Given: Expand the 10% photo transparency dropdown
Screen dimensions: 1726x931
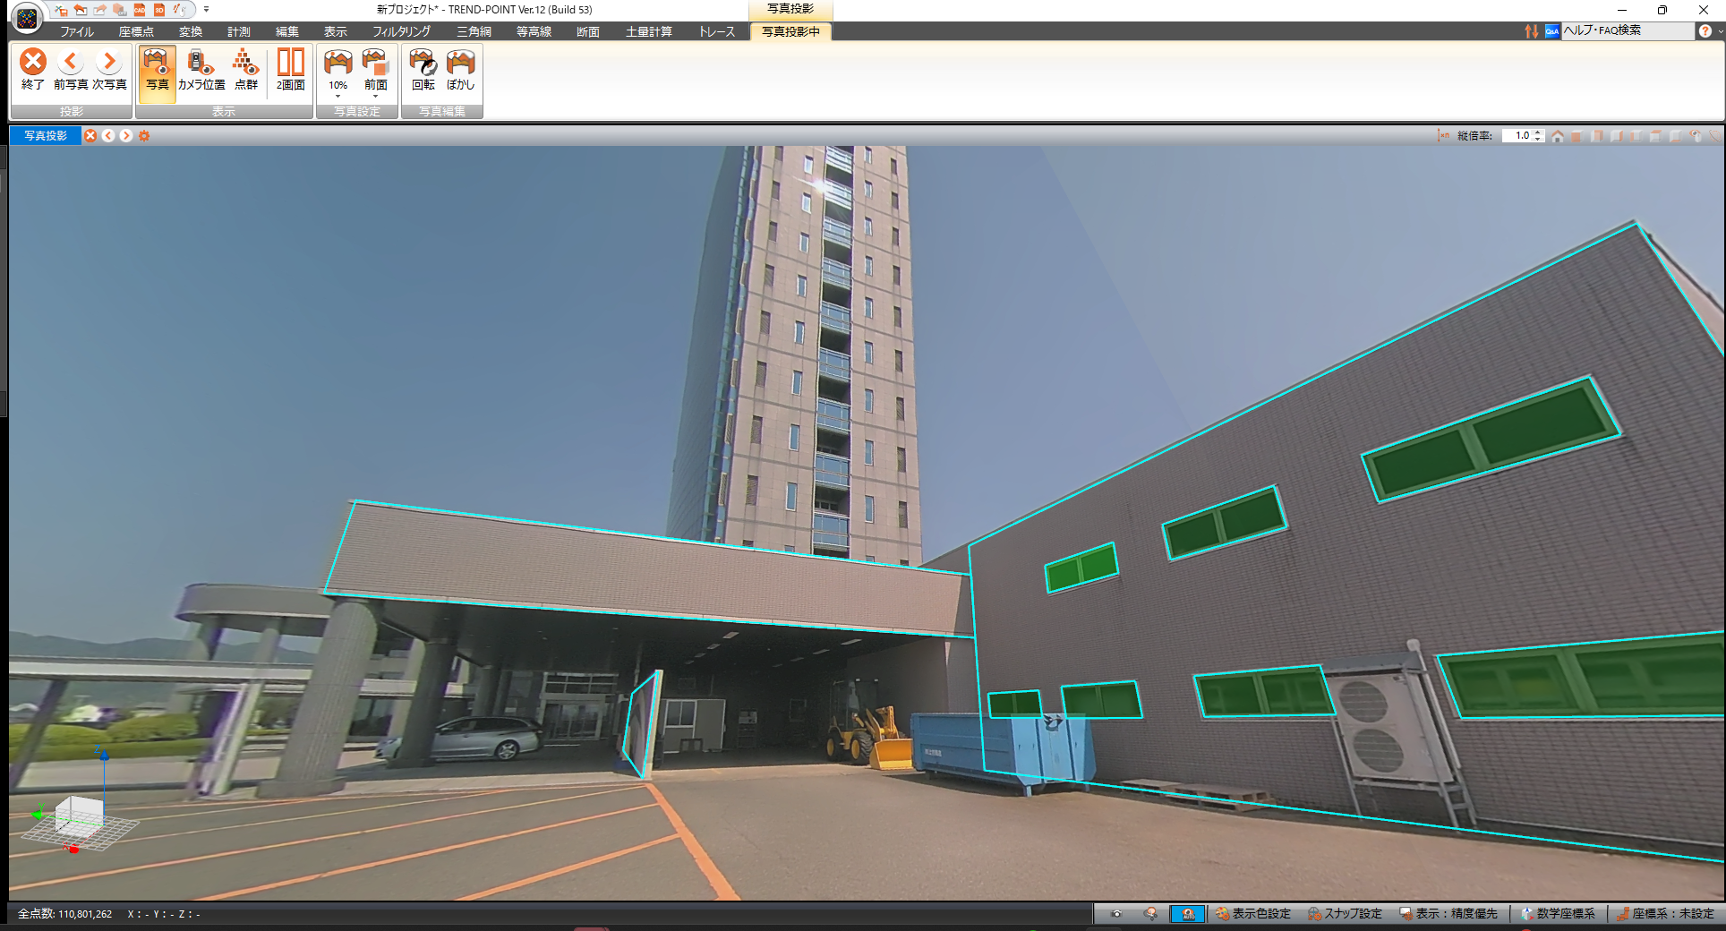Looking at the screenshot, I should [338, 96].
